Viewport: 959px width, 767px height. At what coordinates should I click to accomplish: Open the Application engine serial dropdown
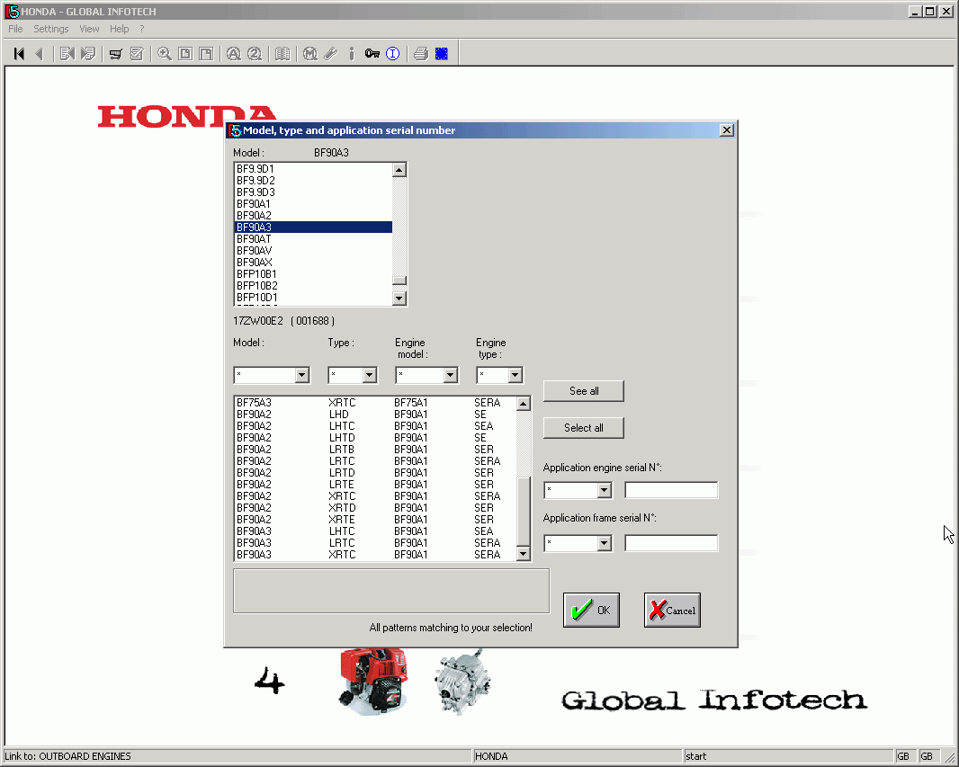click(604, 490)
